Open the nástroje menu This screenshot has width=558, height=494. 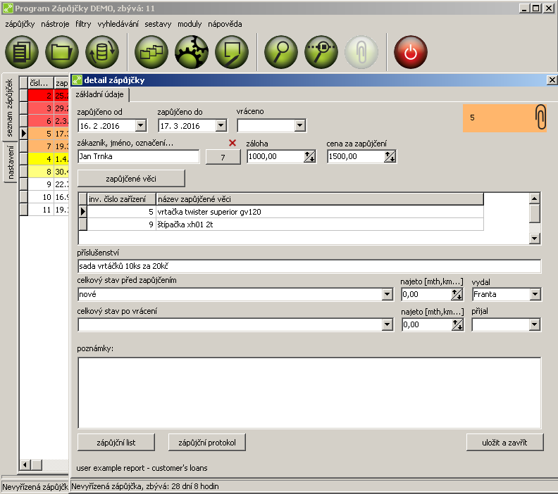[x=55, y=24]
